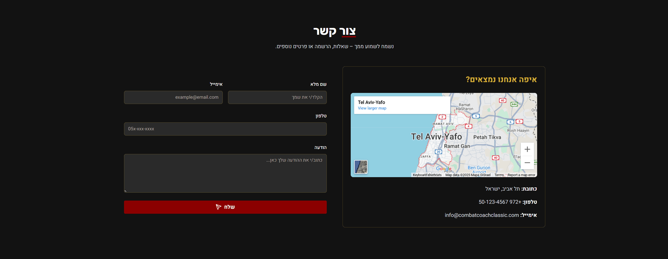Click the red שלח submit button
The height and width of the screenshot is (259, 668).
(225, 207)
